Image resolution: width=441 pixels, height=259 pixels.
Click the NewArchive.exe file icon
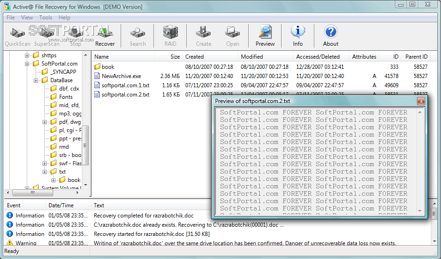tap(97, 76)
